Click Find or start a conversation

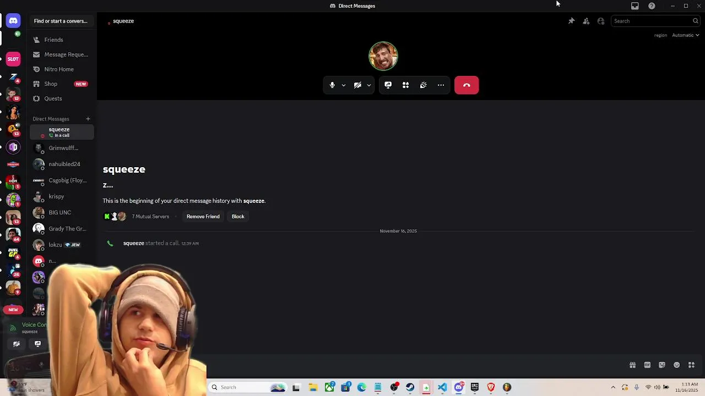[x=61, y=21]
